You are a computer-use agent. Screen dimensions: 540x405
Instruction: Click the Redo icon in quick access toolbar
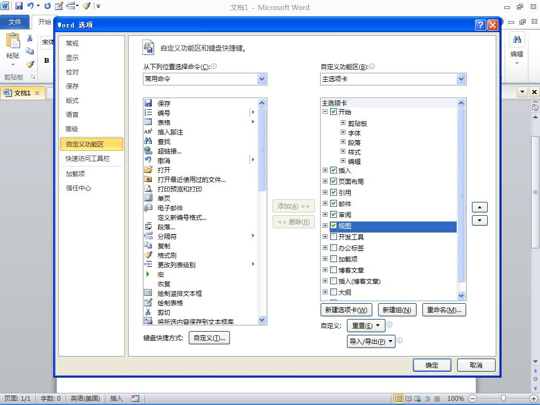click(47, 6)
